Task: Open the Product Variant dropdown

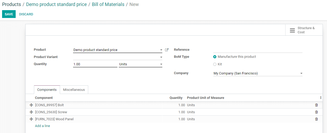Action: (161, 57)
